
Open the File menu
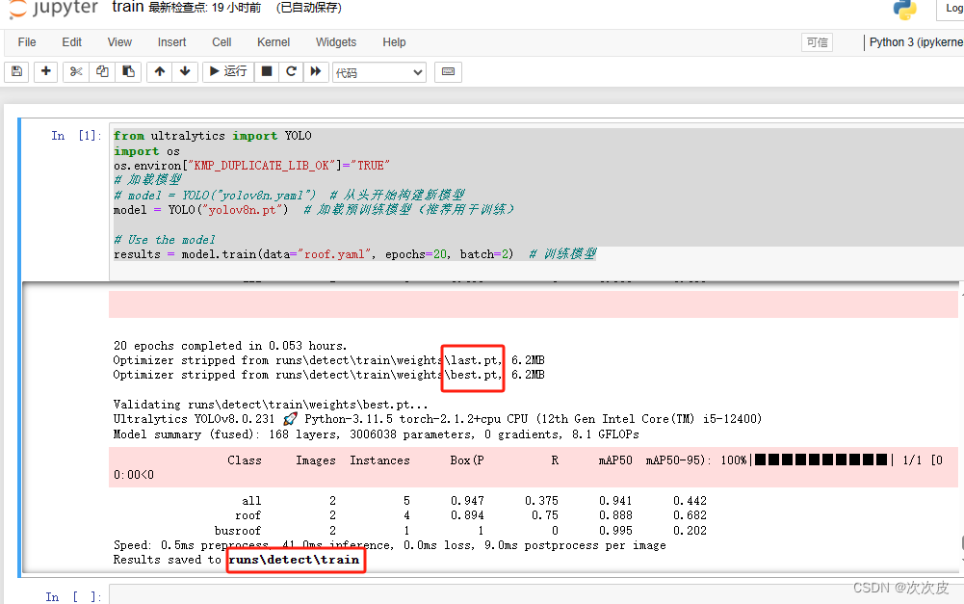tap(27, 42)
